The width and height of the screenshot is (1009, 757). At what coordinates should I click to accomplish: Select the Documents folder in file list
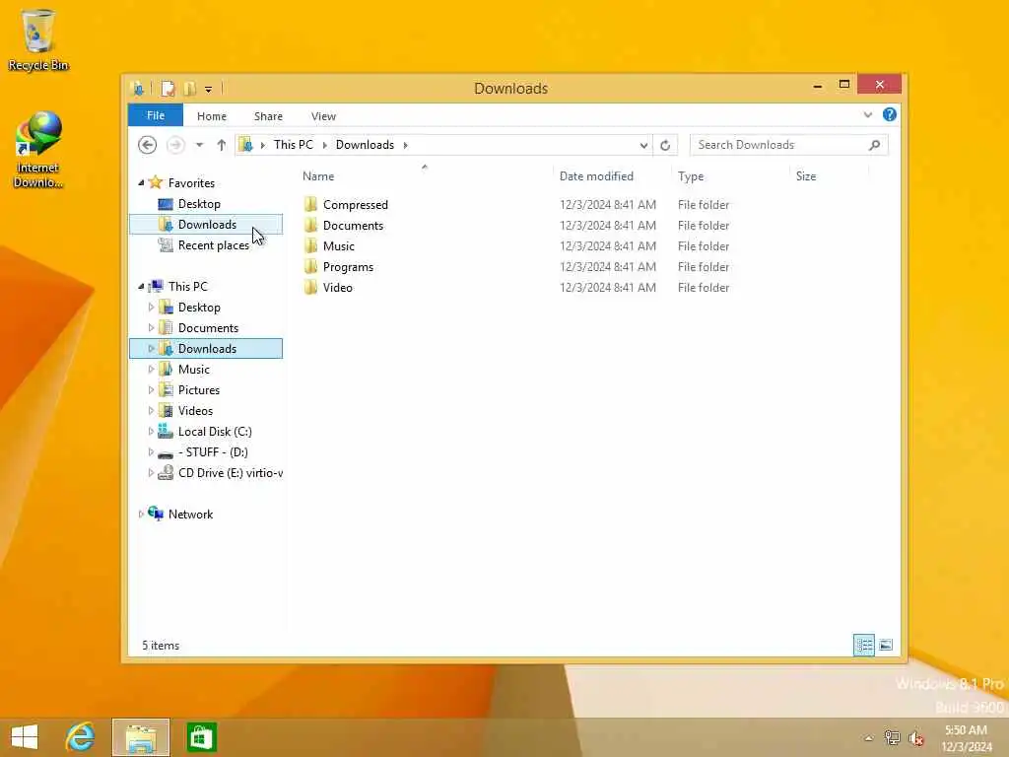353,226
